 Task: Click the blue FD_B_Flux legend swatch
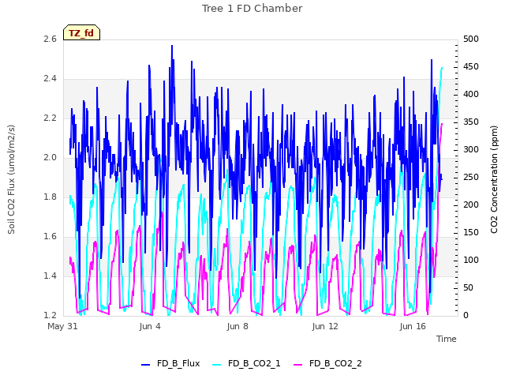click(145, 364)
